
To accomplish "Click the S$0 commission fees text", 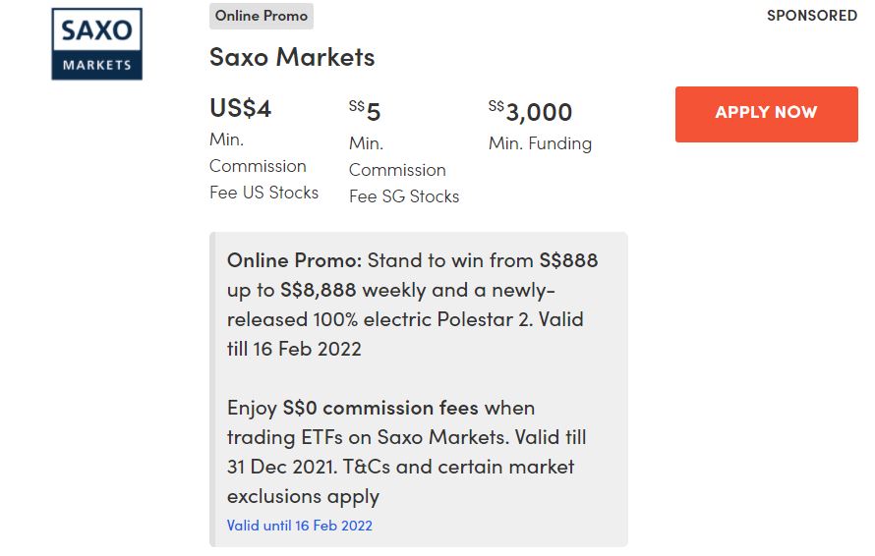I will coord(380,407).
